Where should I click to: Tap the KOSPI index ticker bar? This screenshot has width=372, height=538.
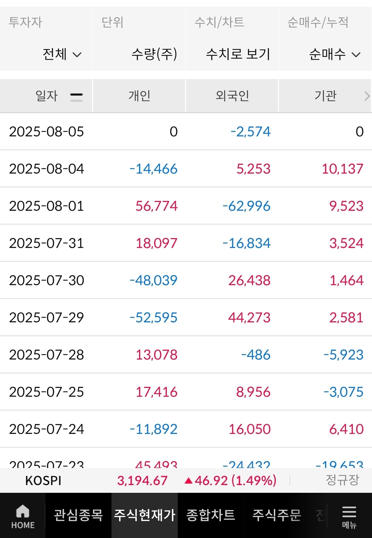(186, 481)
